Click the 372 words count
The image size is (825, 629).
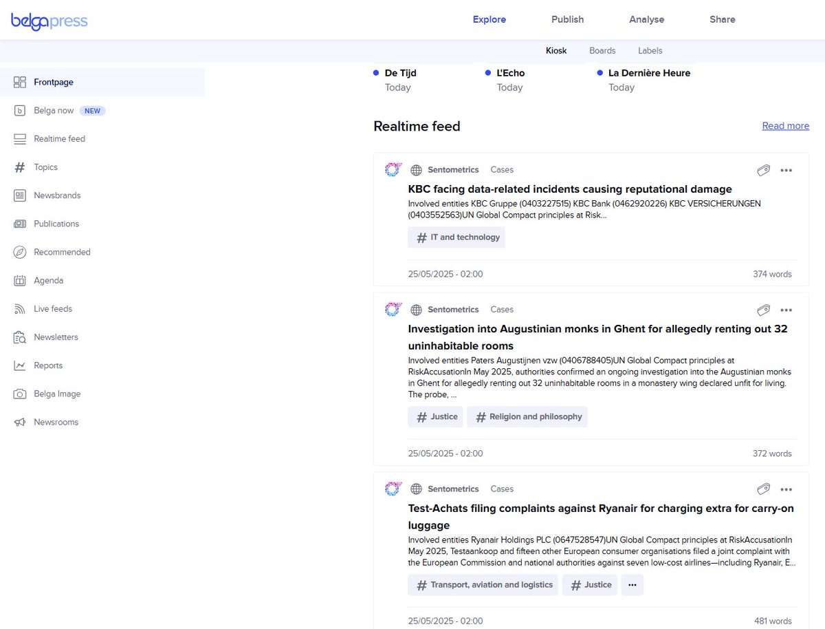point(772,454)
